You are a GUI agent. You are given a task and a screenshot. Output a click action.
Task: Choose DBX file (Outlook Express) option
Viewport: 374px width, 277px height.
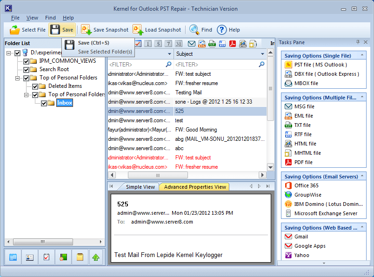(322, 74)
